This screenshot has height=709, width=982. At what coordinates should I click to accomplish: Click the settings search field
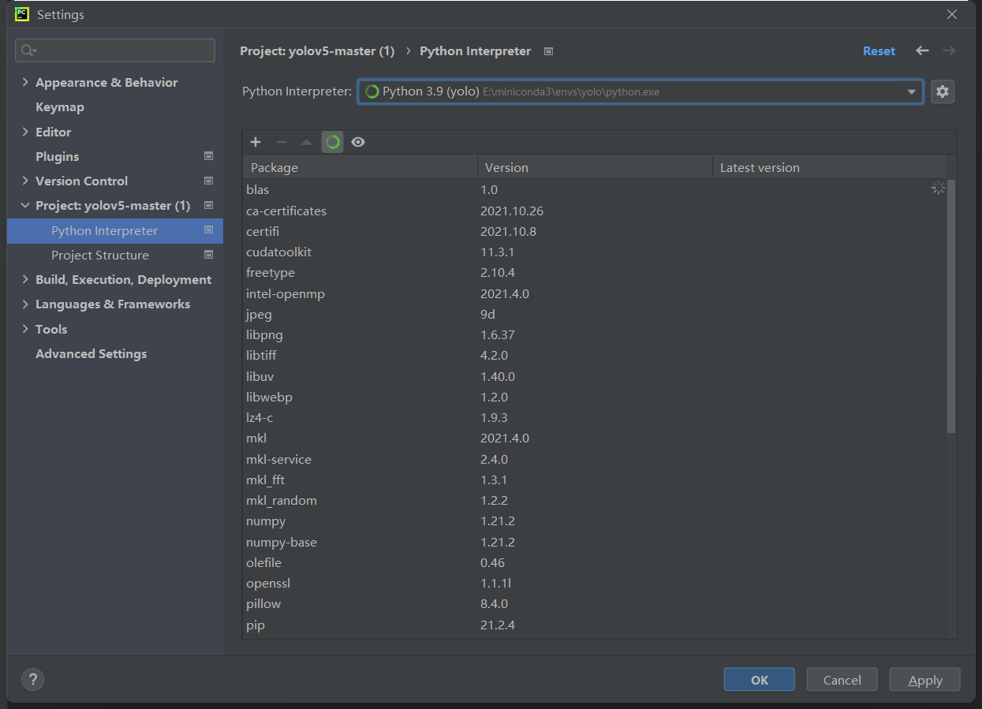(x=115, y=50)
